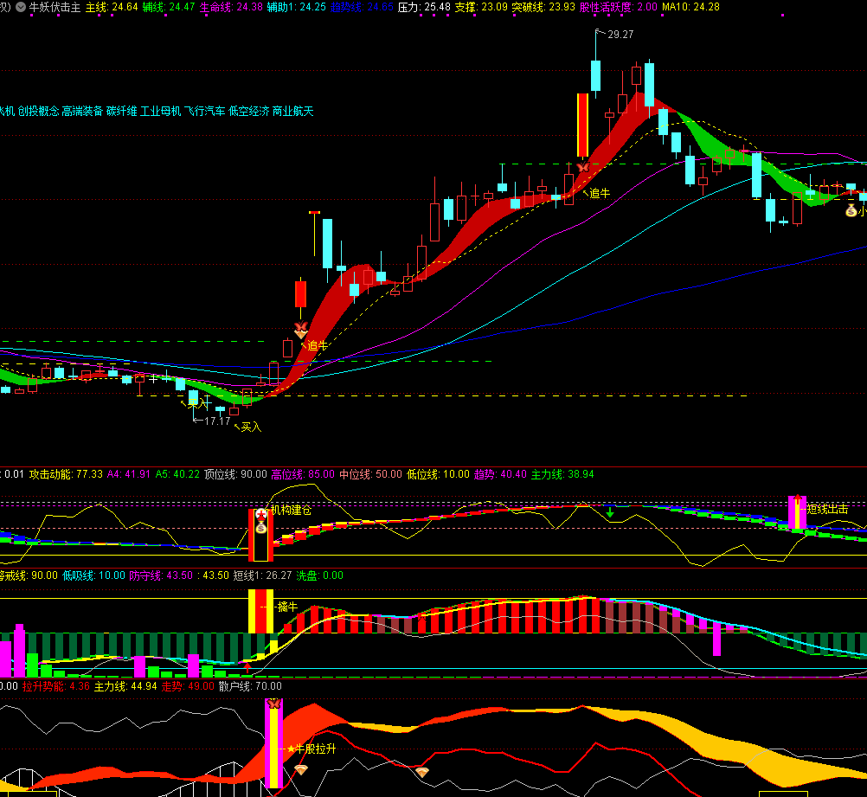Click the 短线出击 signal label
The image size is (867, 797).
point(827,509)
